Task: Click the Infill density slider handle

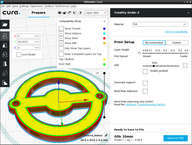Action: pos(154,66)
